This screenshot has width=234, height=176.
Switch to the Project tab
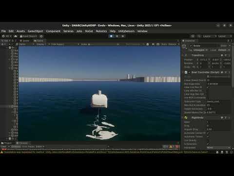tap(6, 143)
